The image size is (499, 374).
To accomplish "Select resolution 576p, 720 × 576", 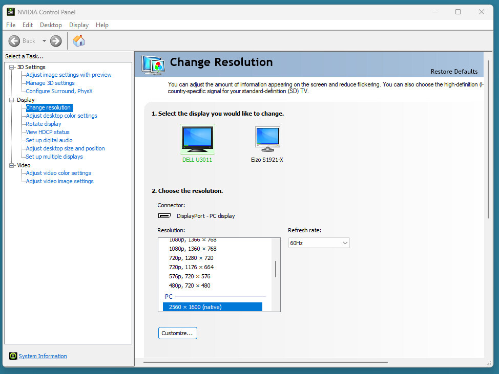I will tap(190, 276).
